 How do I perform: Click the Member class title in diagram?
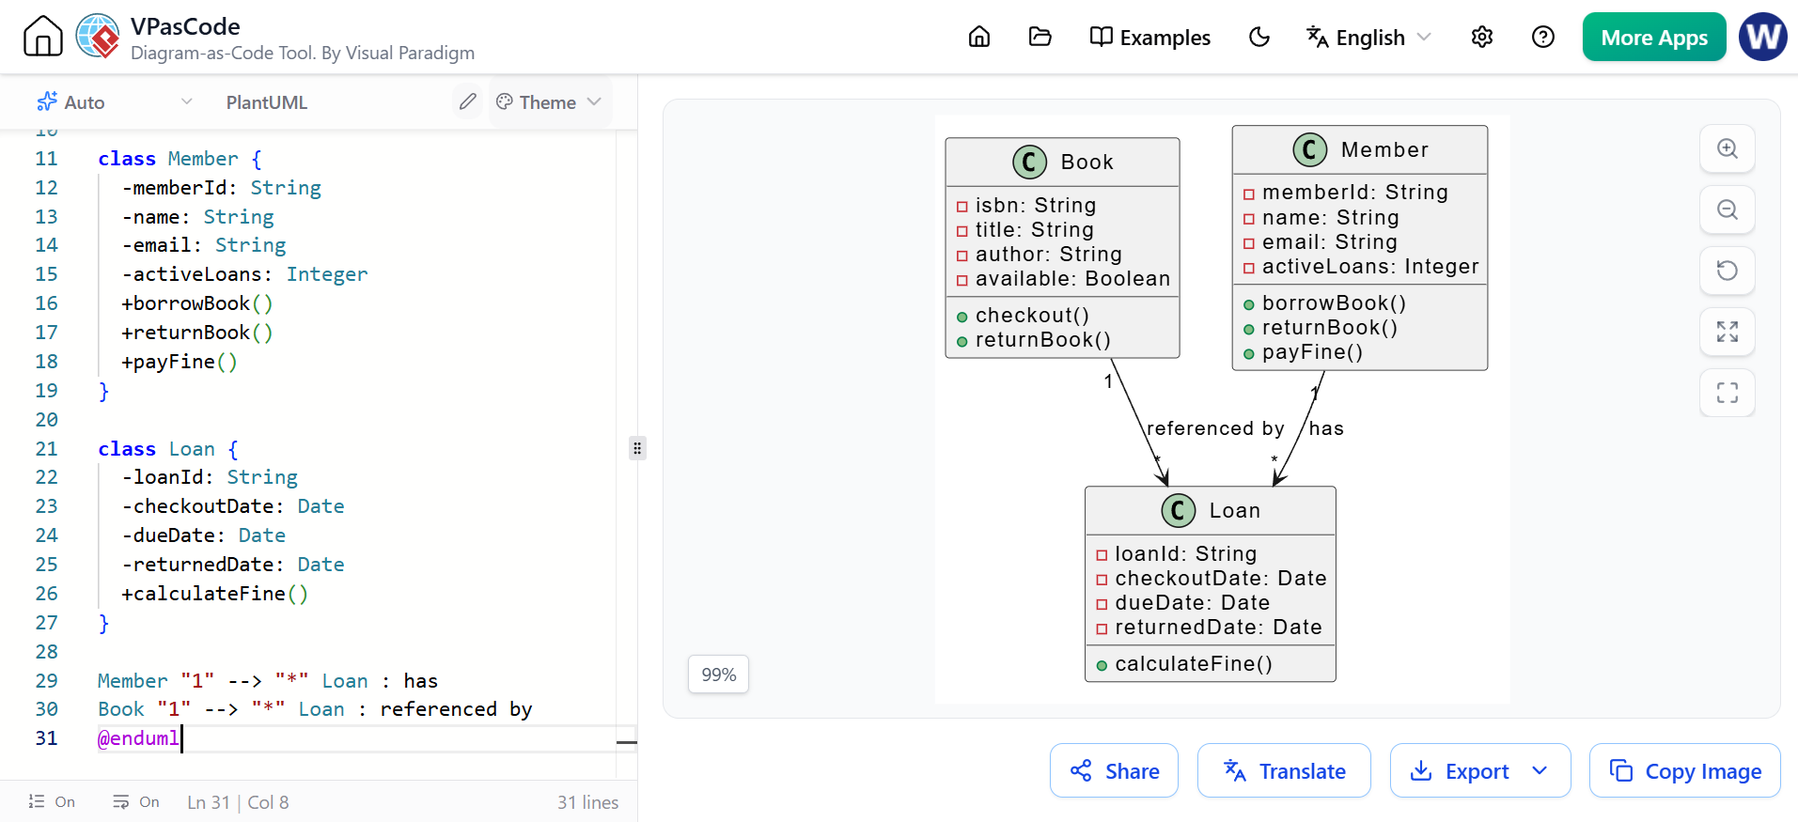click(x=1384, y=149)
